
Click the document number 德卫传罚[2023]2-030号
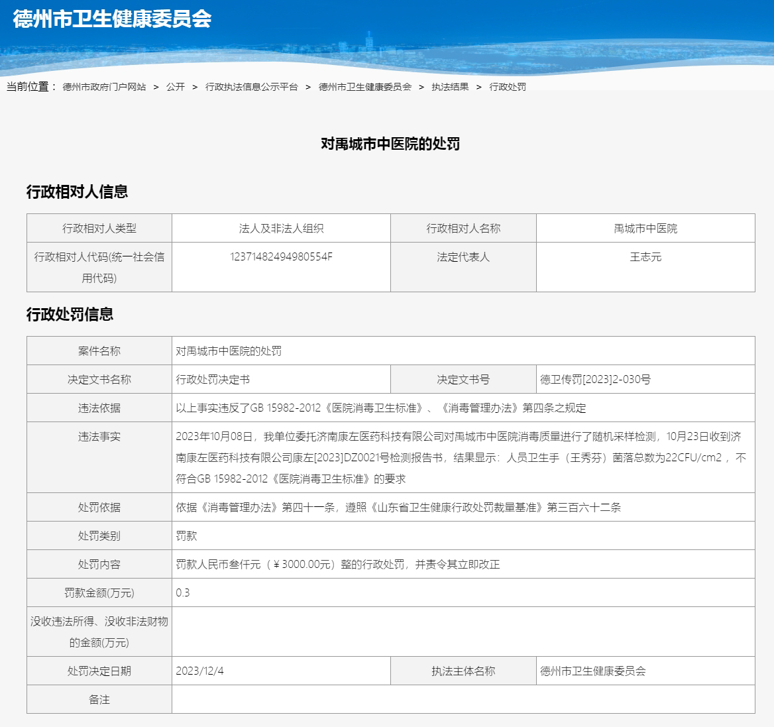595,379
